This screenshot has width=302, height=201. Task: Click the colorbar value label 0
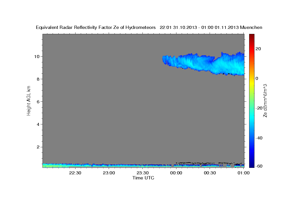pyautogui.click(x=257, y=78)
